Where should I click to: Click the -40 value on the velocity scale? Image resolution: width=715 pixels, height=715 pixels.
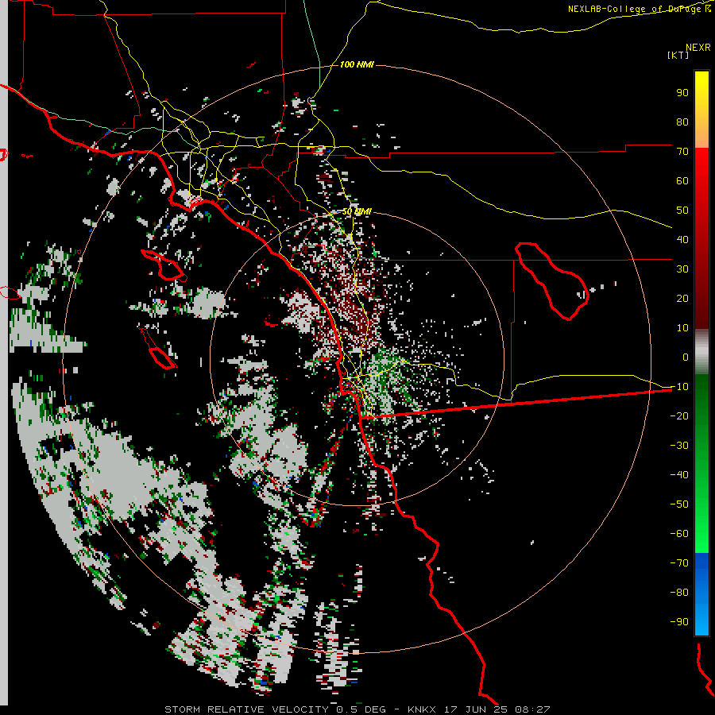679,475
